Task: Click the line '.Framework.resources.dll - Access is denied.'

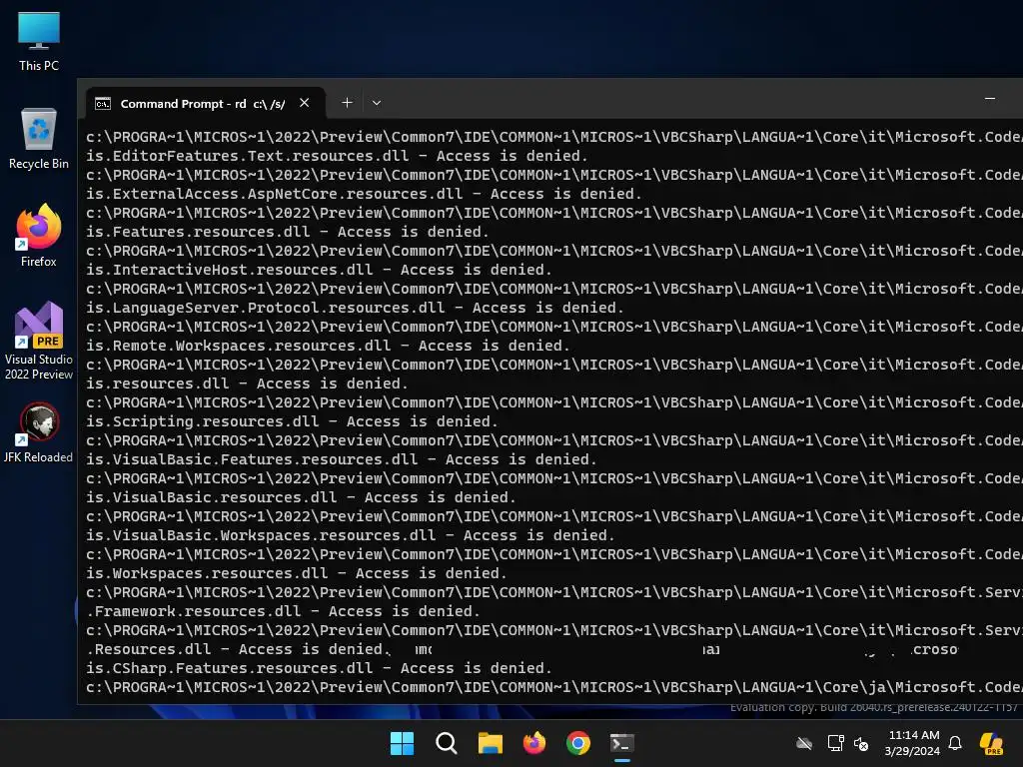Action: 283,611
